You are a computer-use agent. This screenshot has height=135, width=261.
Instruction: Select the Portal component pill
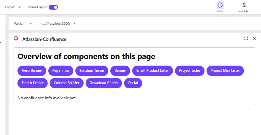[x=133, y=83]
